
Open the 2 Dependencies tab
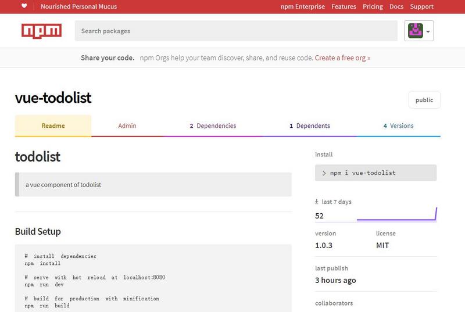(x=213, y=125)
